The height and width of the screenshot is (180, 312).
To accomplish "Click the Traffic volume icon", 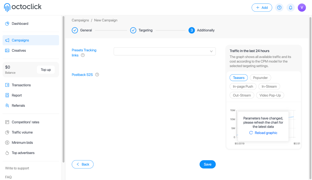I will (7, 132).
